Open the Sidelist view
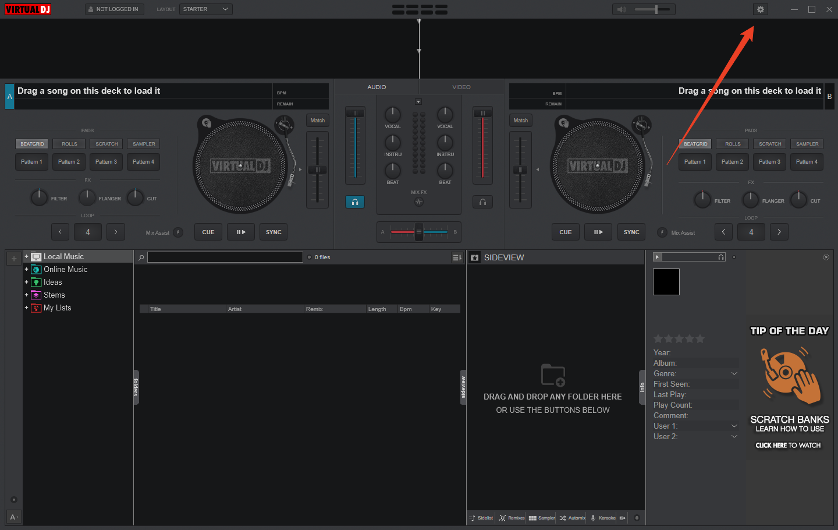Screen dimensions: 838x530 click(x=481, y=518)
